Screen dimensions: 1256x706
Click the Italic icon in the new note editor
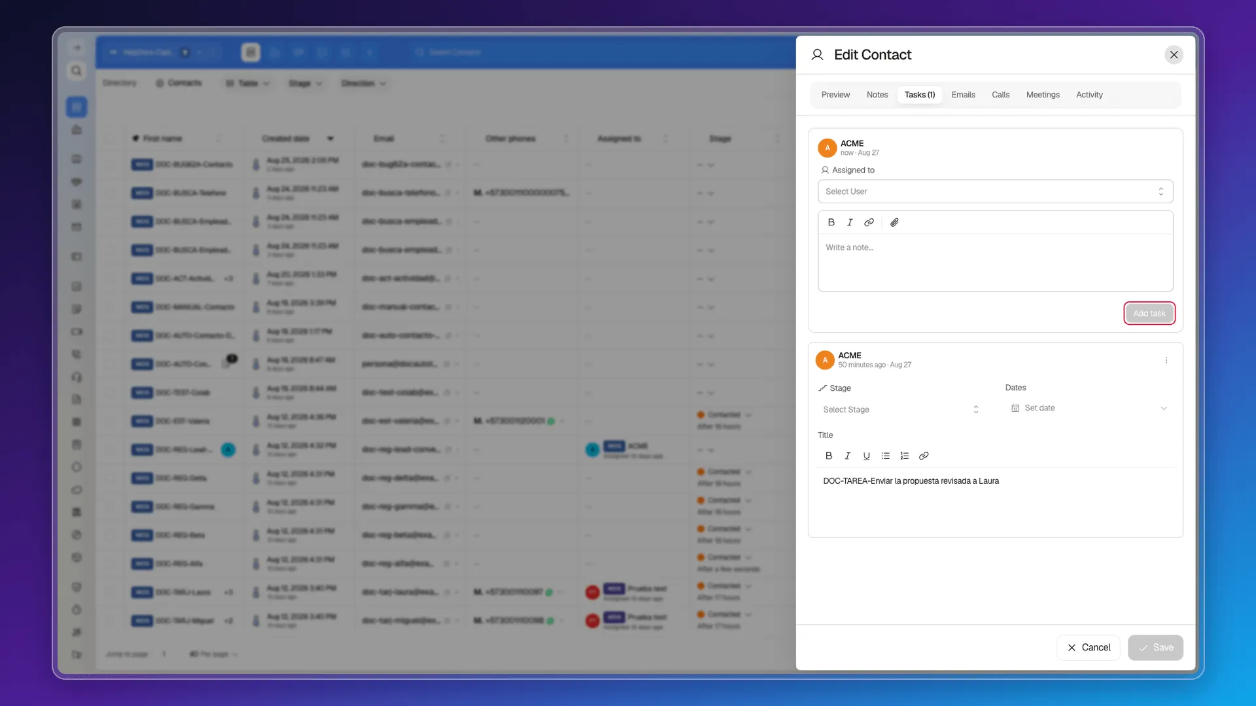[x=850, y=222]
